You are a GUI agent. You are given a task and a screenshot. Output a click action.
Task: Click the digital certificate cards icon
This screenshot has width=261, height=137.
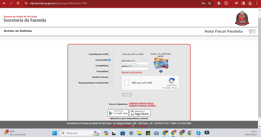click(x=161, y=63)
